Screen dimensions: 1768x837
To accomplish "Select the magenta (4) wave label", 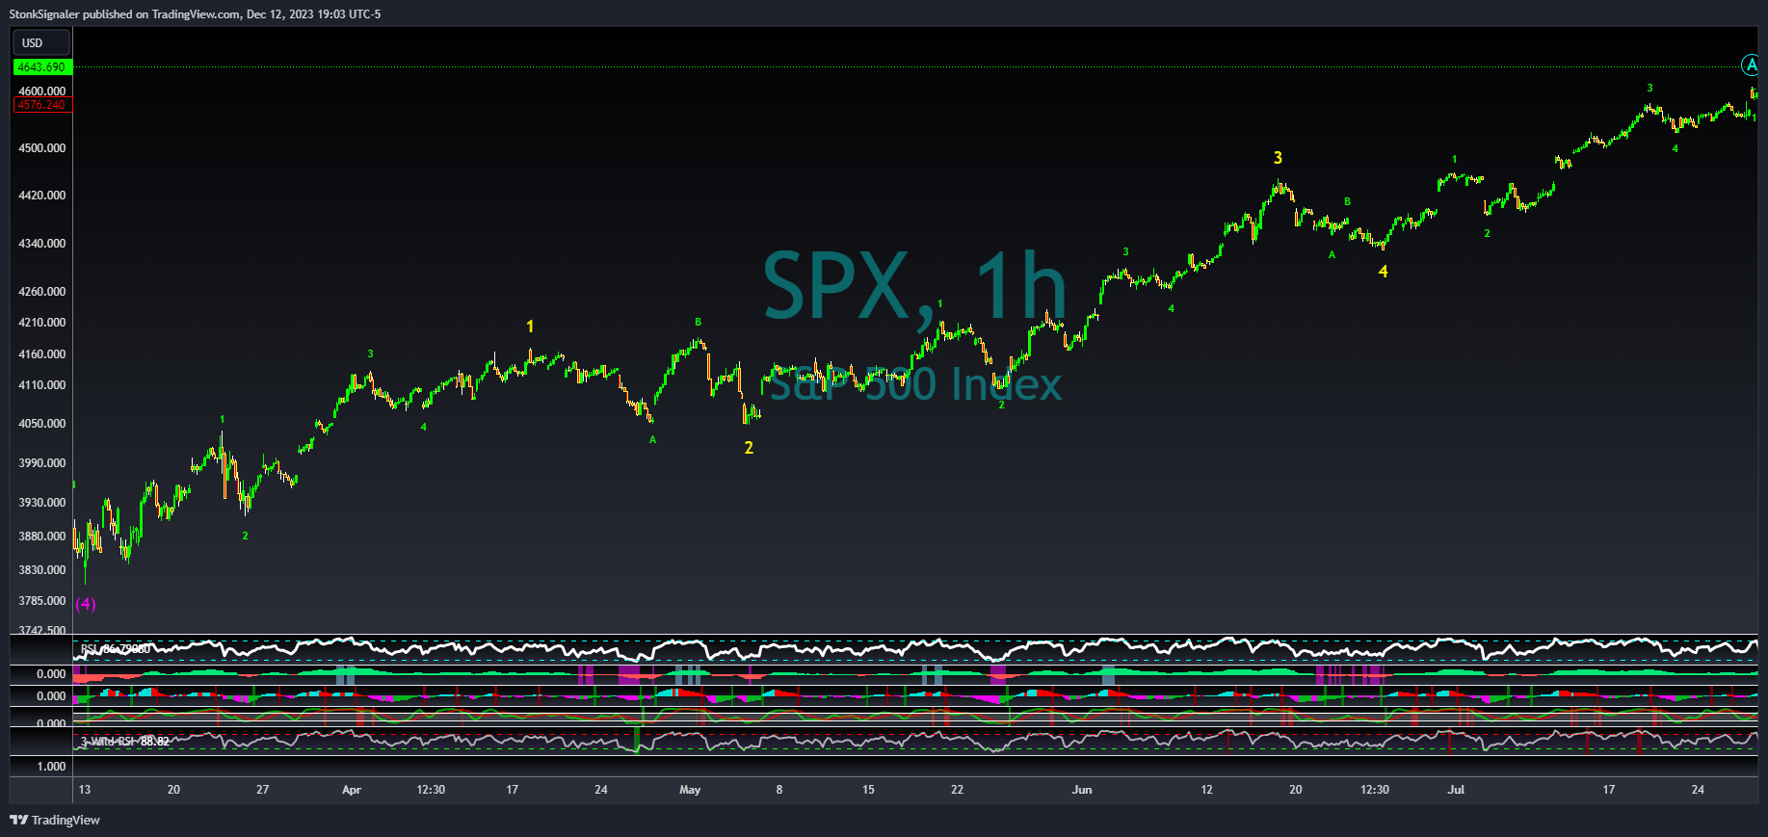I will pos(86,604).
